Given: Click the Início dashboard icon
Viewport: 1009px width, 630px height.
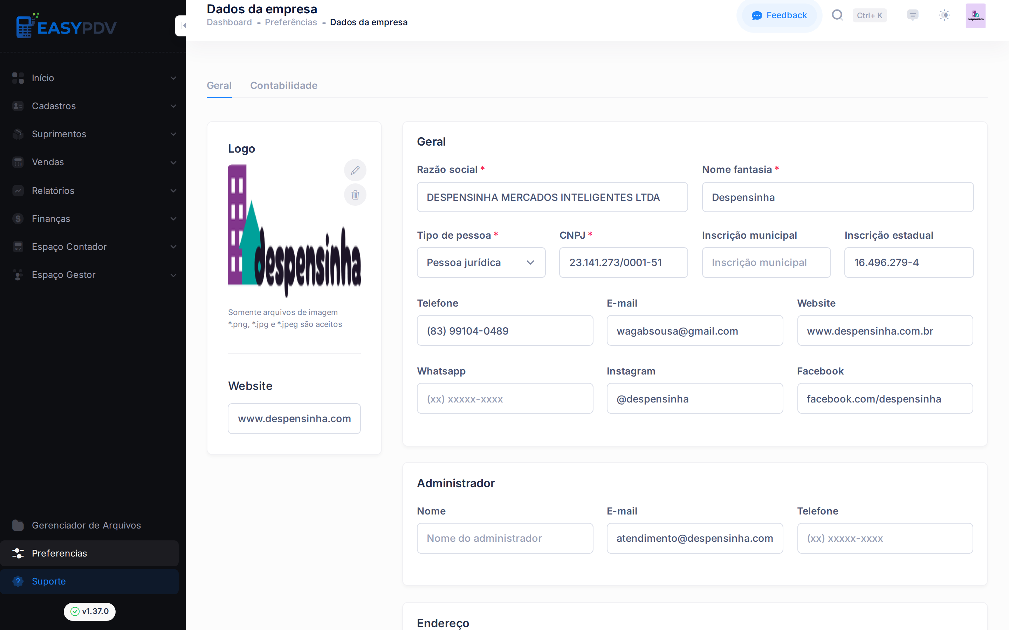Looking at the screenshot, I should tap(18, 78).
